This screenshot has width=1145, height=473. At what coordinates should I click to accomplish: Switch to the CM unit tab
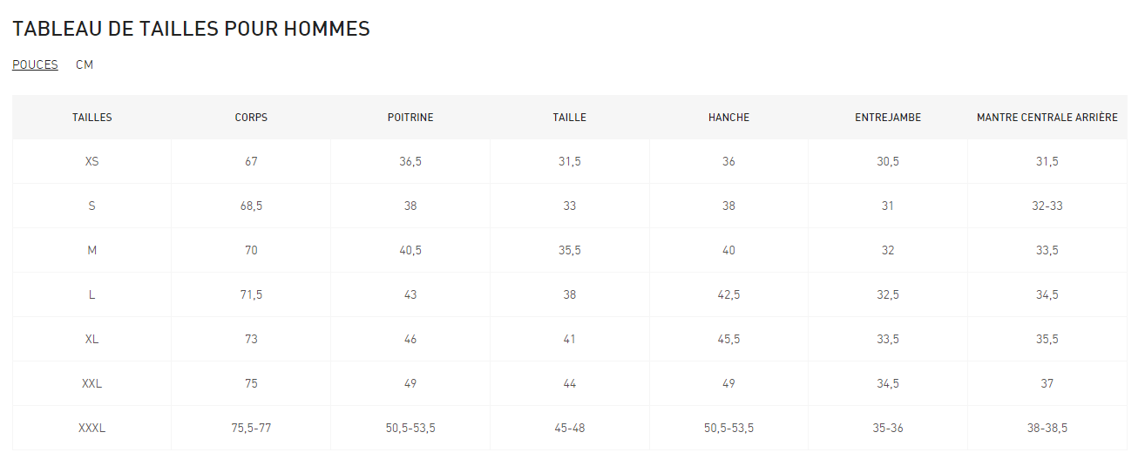(x=85, y=64)
